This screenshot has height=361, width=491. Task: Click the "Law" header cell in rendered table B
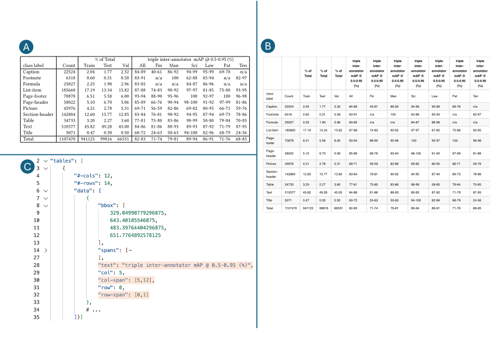coord(434,96)
